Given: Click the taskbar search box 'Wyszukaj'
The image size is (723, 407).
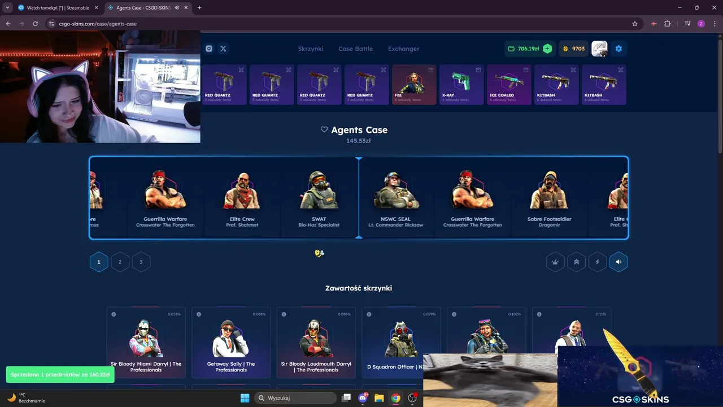Looking at the screenshot, I should pyautogui.click(x=295, y=398).
